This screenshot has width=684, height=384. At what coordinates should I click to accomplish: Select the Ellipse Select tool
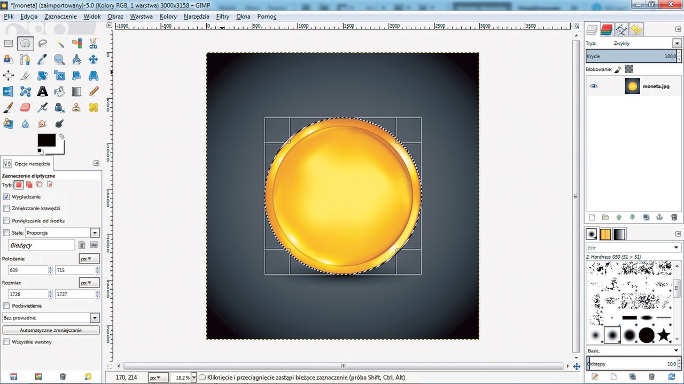click(x=25, y=43)
